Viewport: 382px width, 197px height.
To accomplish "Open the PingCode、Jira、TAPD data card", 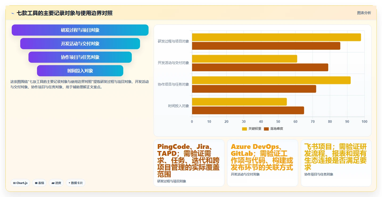I will coord(189,163).
